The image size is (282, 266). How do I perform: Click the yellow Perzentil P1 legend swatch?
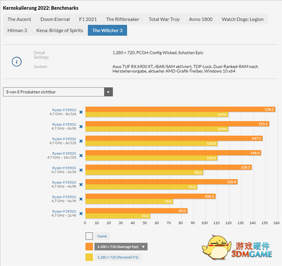[x=89, y=257]
